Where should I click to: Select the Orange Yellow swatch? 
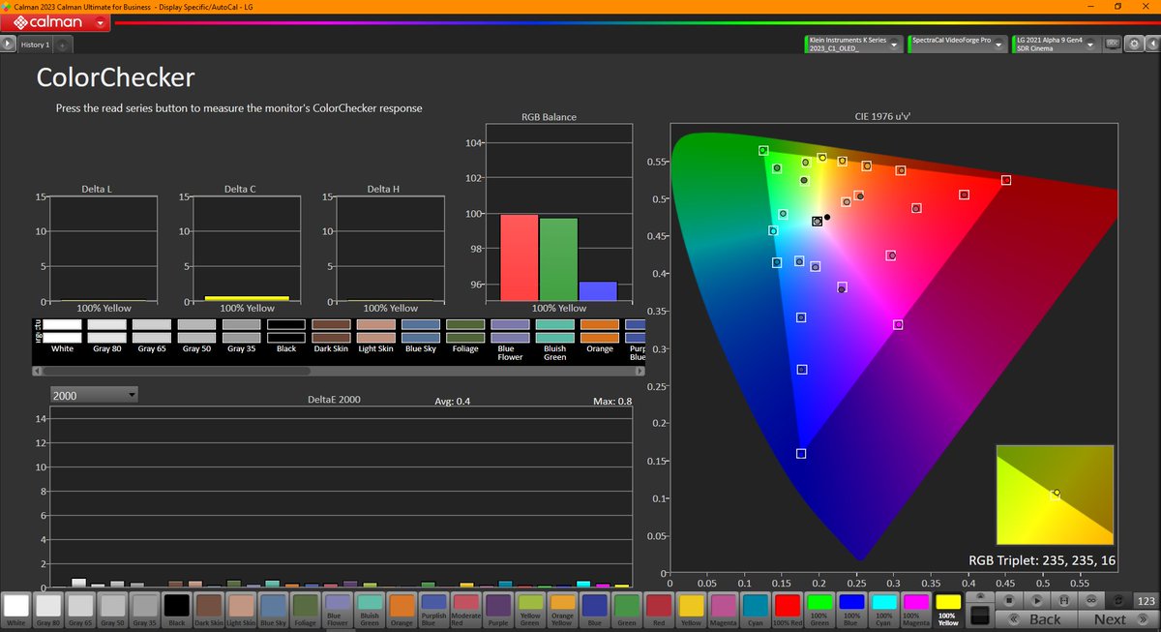[562, 610]
